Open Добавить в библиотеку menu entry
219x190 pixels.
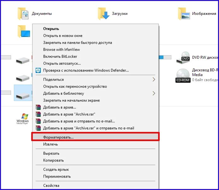96,93
